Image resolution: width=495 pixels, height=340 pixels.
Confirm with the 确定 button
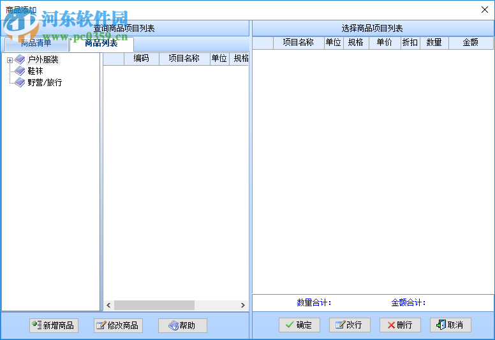pyautogui.click(x=299, y=325)
